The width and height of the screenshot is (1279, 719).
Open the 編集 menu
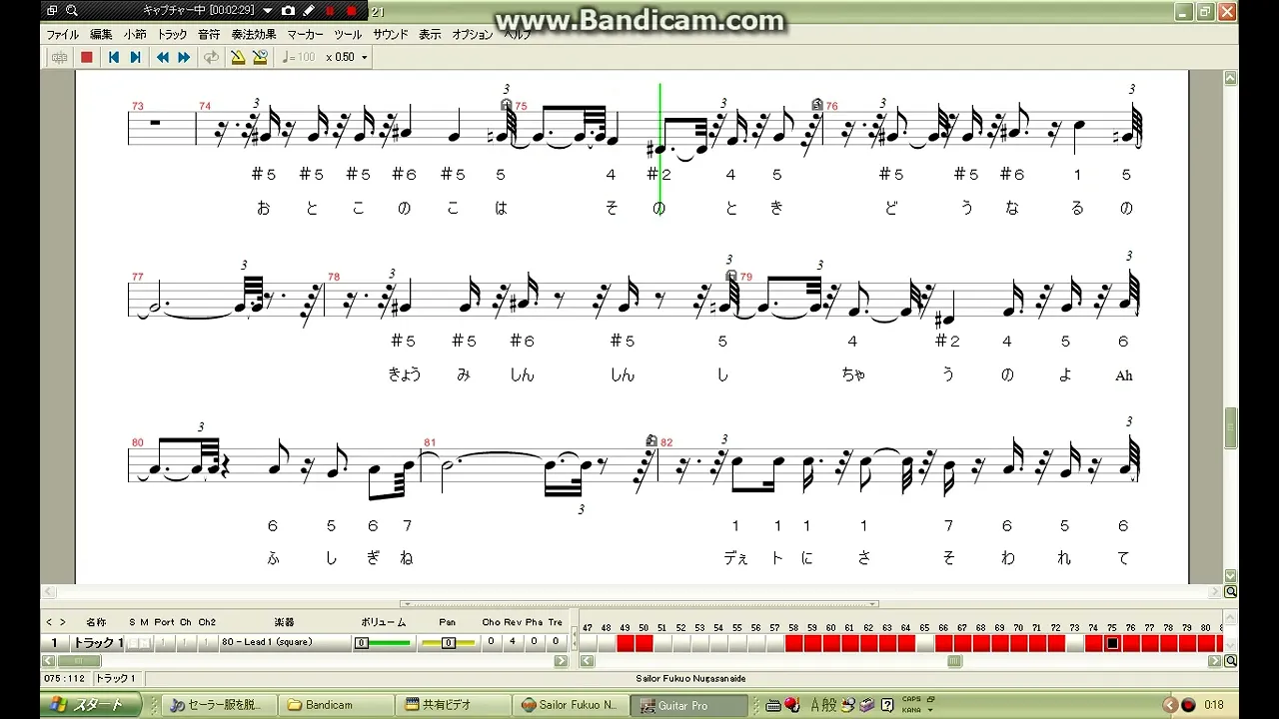[x=101, y=34]
